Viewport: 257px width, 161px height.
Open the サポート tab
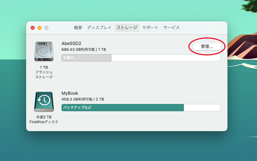coord(150,28)
